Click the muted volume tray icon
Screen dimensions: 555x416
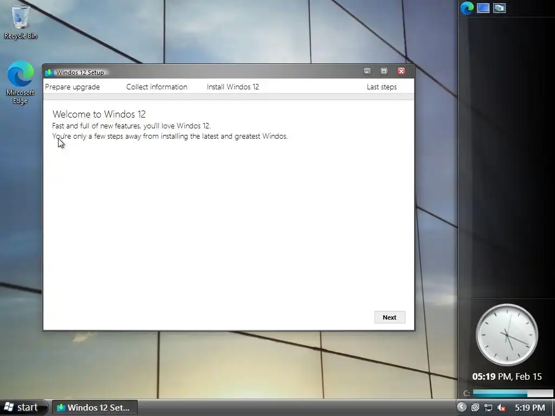[x=501, y=407]
